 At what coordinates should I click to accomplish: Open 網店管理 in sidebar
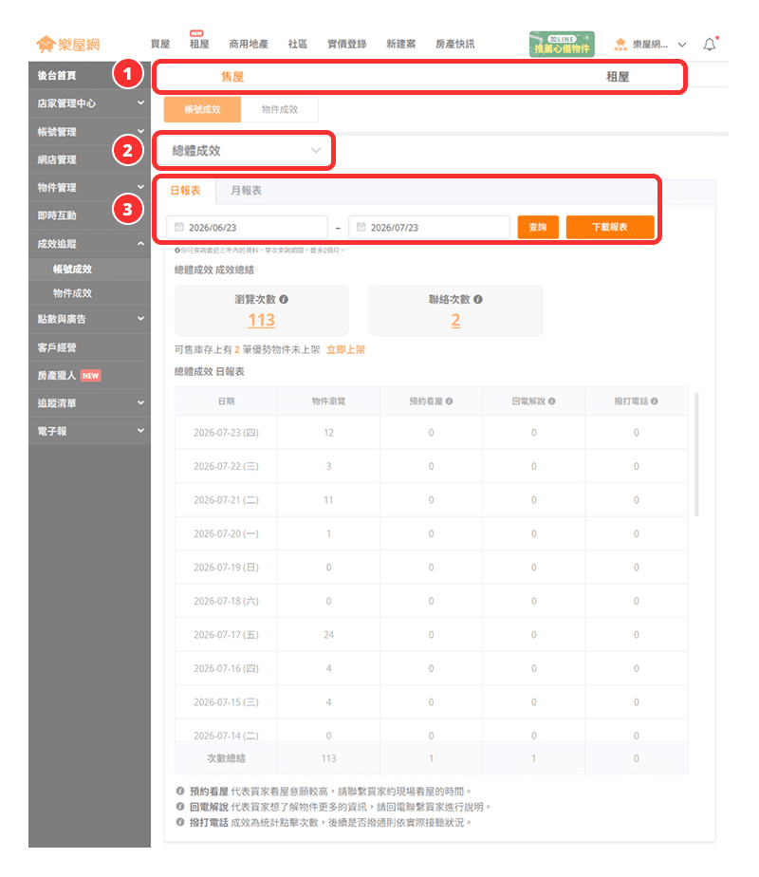[x=89, y=159]
